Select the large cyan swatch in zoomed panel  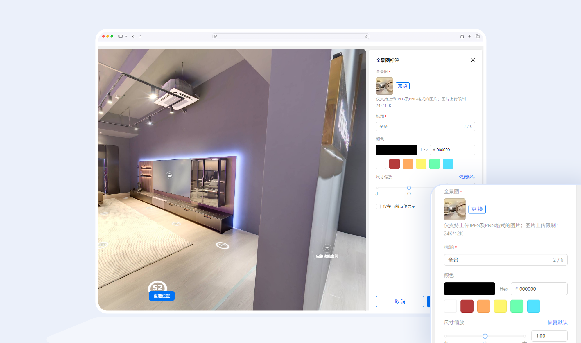(x=534, y=306)
